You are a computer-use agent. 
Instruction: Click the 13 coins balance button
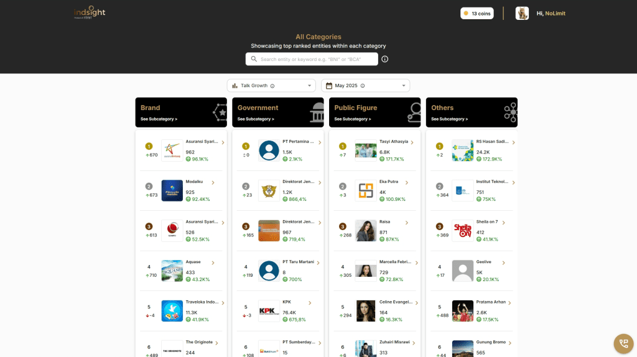(x=477, y=14)
